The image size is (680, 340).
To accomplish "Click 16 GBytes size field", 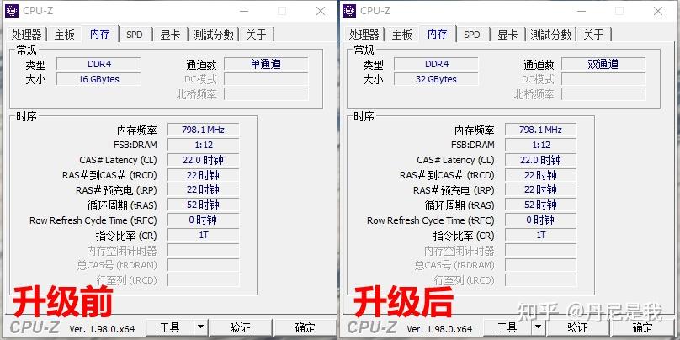I will pos(98,79).
